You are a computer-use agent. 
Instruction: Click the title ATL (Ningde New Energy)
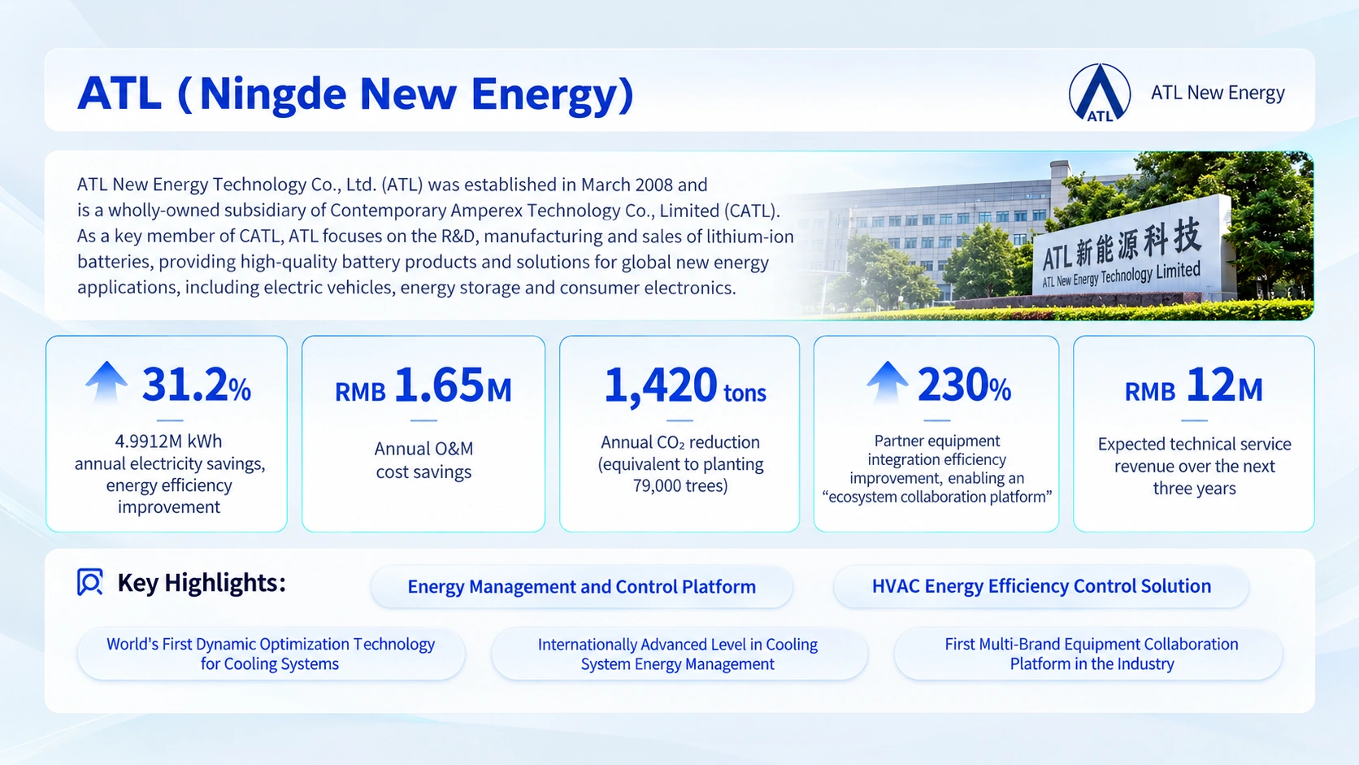click(x=355, y=93)
